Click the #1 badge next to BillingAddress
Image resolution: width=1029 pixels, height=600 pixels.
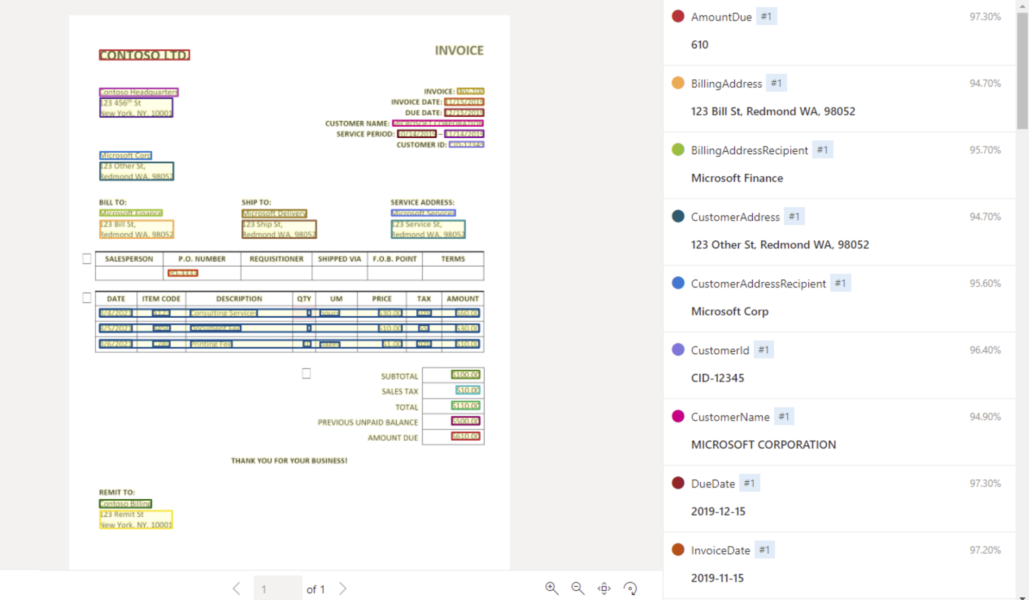(x=776, y=83)
